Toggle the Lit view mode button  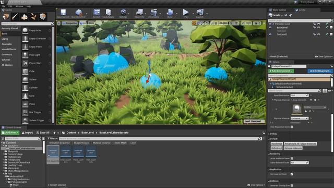(82, 23)
